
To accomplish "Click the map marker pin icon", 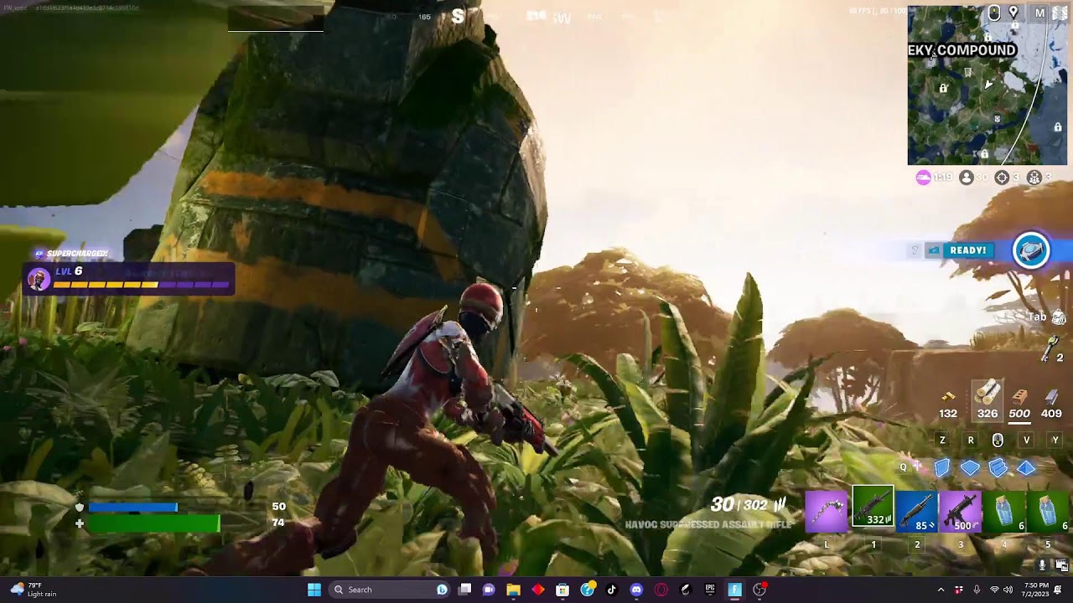I will 1013,13.
